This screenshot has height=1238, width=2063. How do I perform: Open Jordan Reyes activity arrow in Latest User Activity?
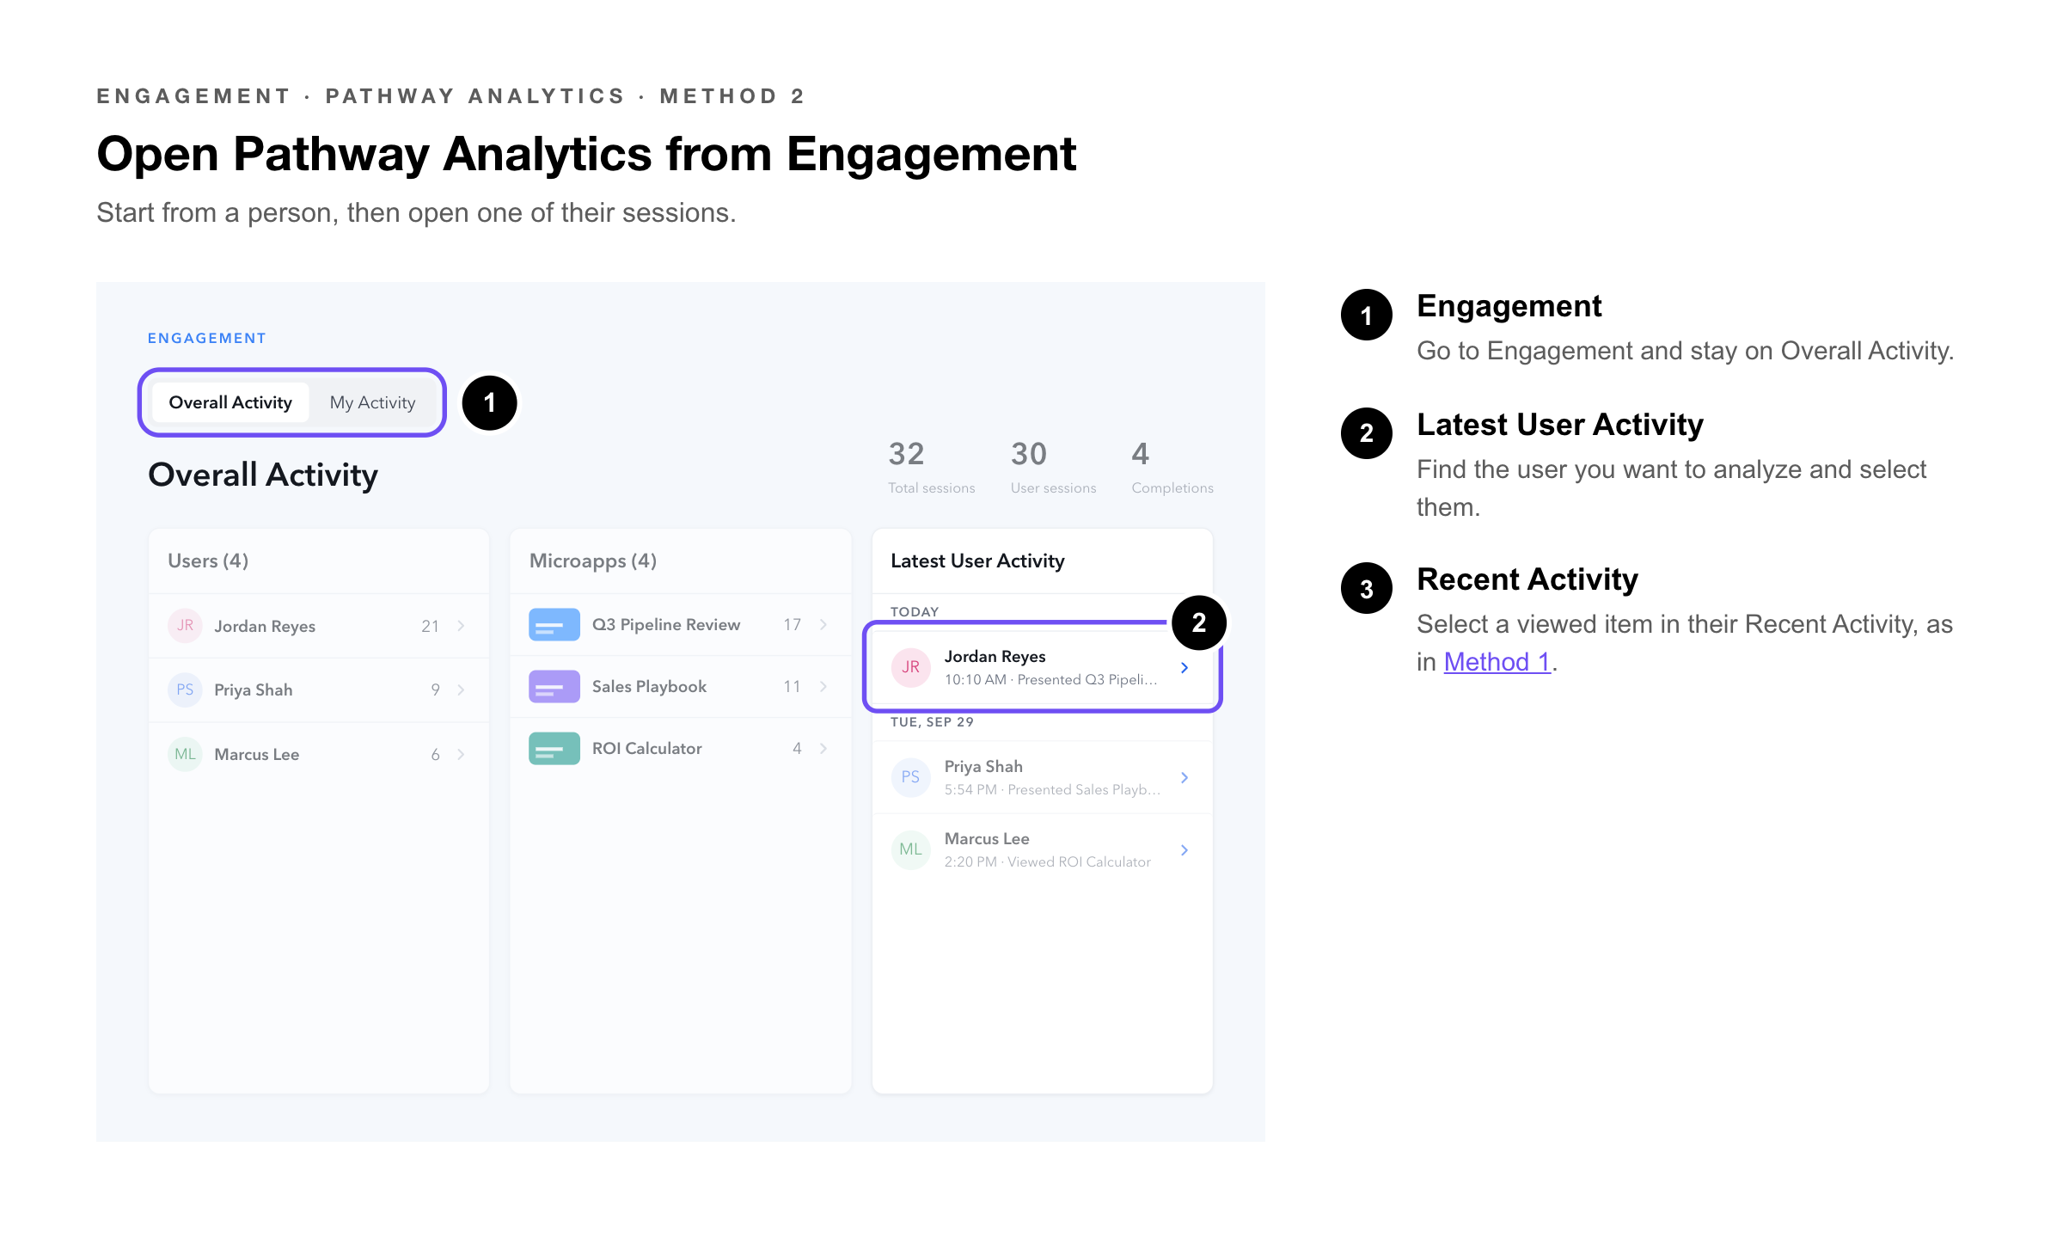(1185, 668)
